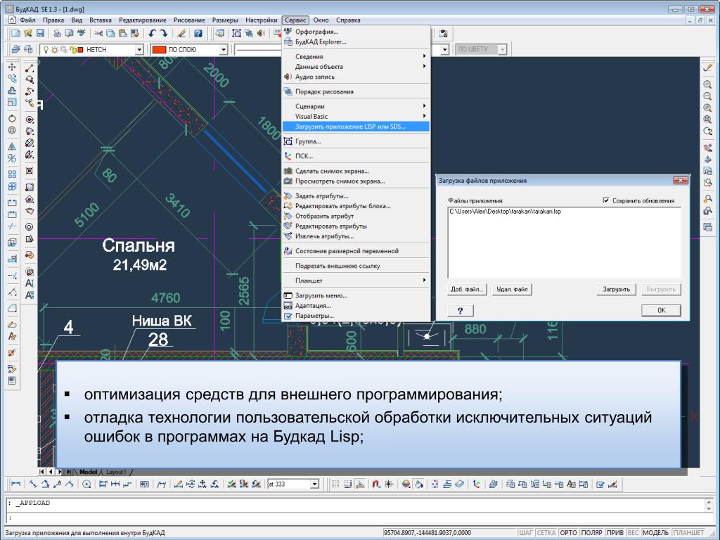Click the Line draw tool icon
Screen dimensions: 720x540
30,68
